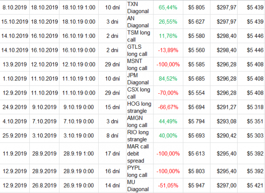Select the 11.10.19 1:00 timestamp cell
Viewport: 265px width, 193px height.
[79, 79]
